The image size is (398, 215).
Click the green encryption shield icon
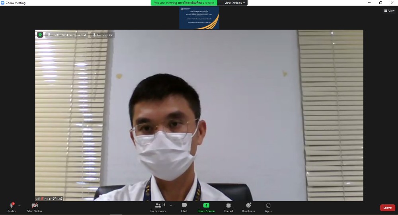[x=40, y=35]
